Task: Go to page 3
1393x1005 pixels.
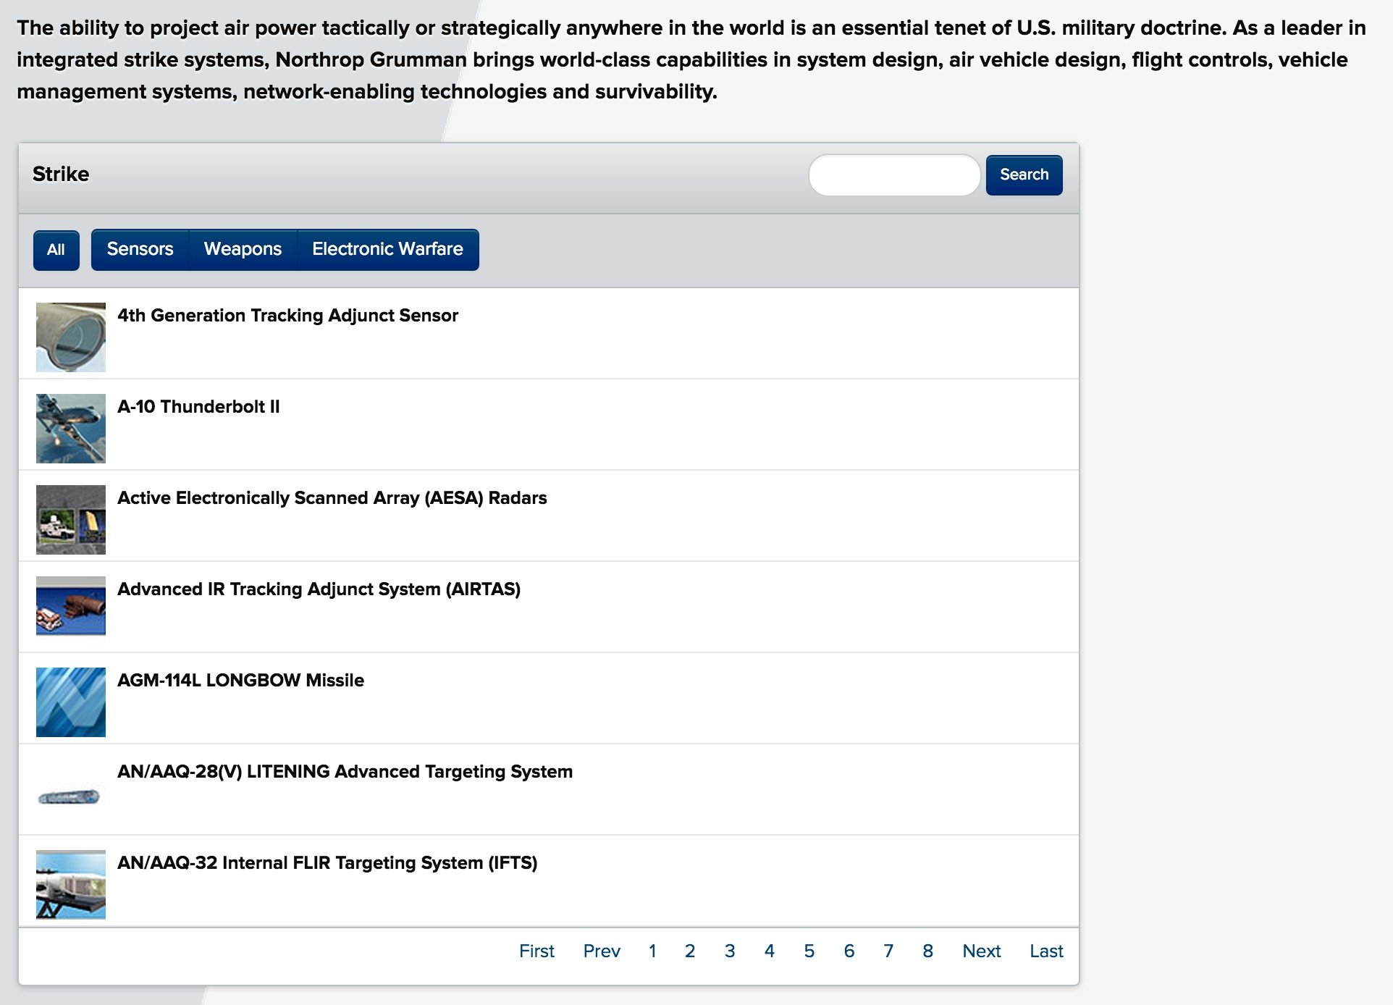Action: click(730, 951)
